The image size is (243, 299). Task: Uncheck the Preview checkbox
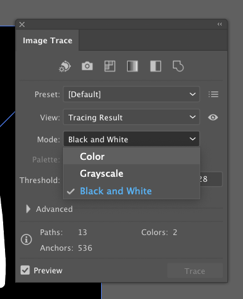click(25, 270)
